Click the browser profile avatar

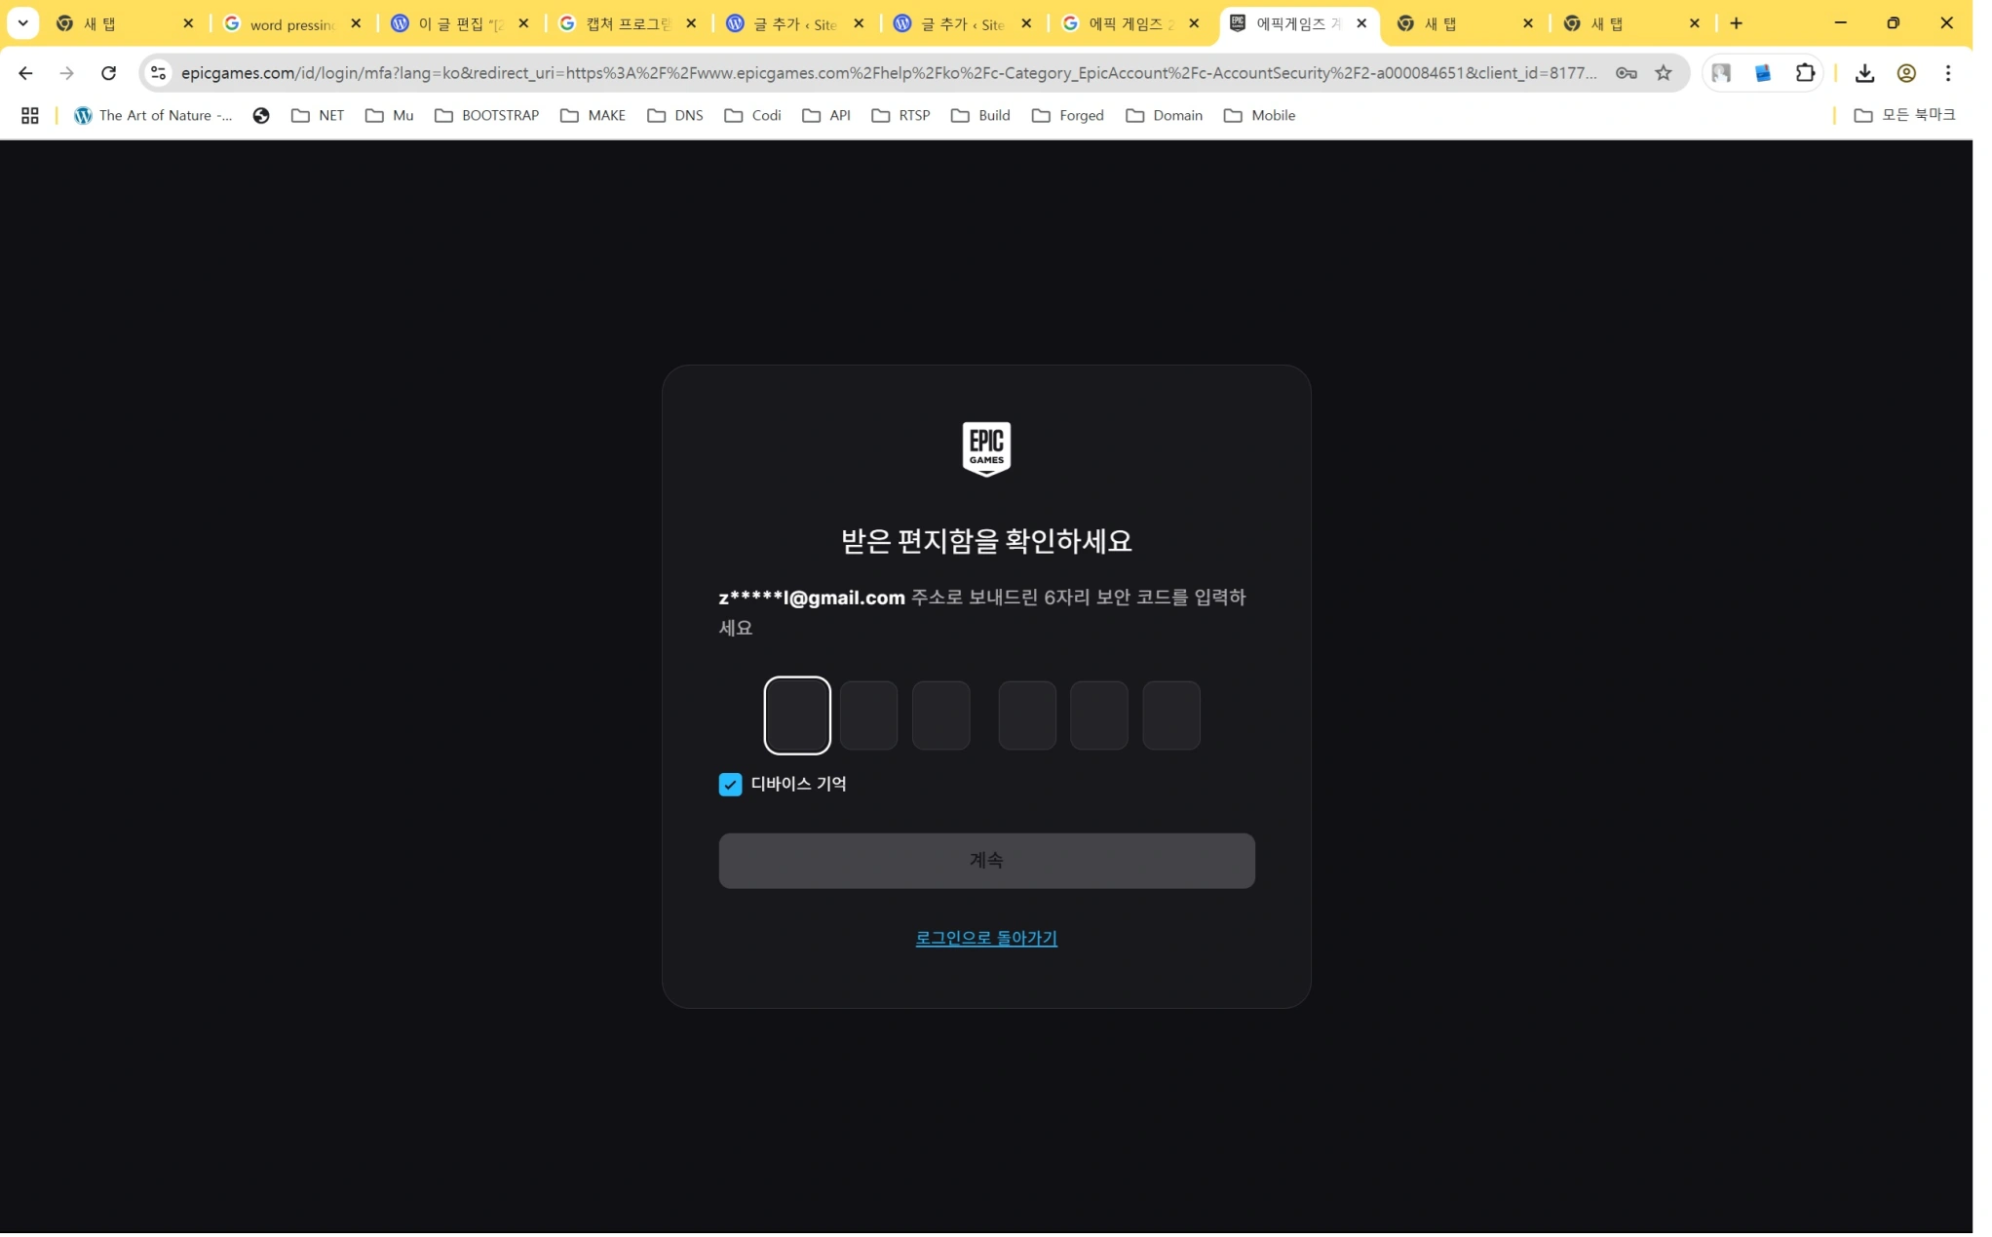coord(1906,72)
